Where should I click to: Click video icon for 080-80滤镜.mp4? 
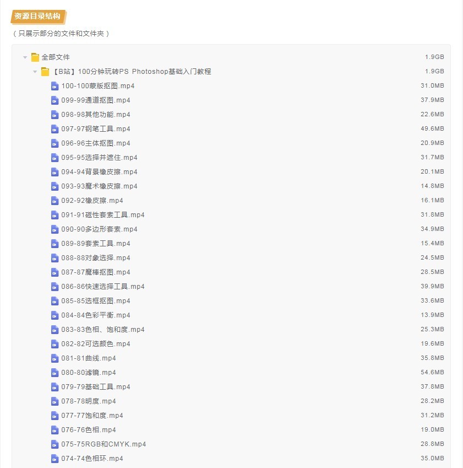[x=55, y=373]
